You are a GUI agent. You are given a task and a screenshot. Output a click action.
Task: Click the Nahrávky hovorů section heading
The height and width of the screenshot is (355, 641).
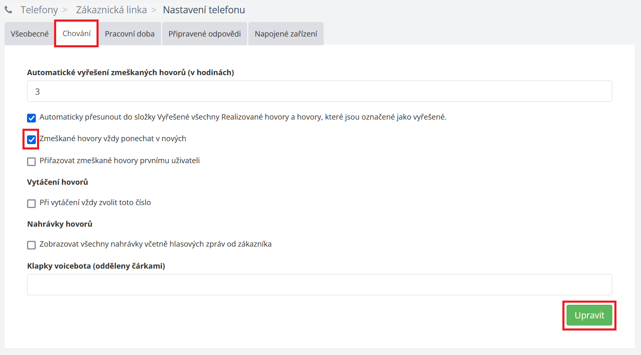point(59,224)
